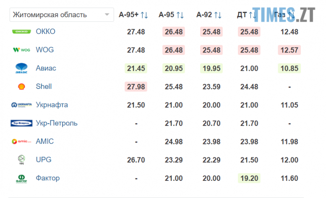Open the Укрнафта station link
The height and width of the screenshot is (198, 326).
[52, 105]
